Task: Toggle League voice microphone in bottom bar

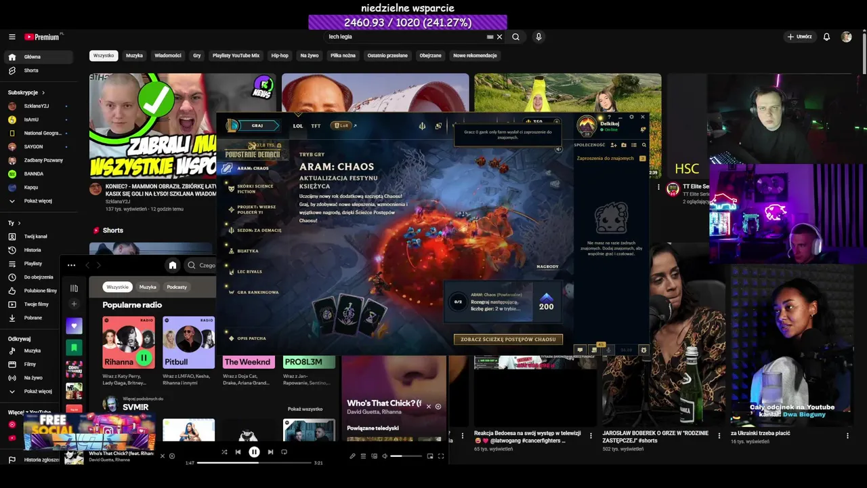Action: 608,350
